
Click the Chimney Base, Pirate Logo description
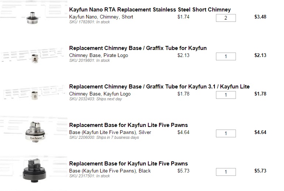pos(98,55)
